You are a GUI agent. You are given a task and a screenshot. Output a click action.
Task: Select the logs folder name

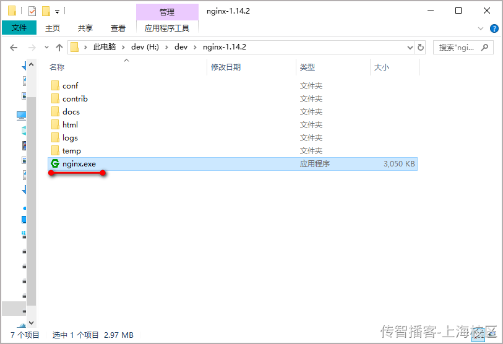(70, 138)
